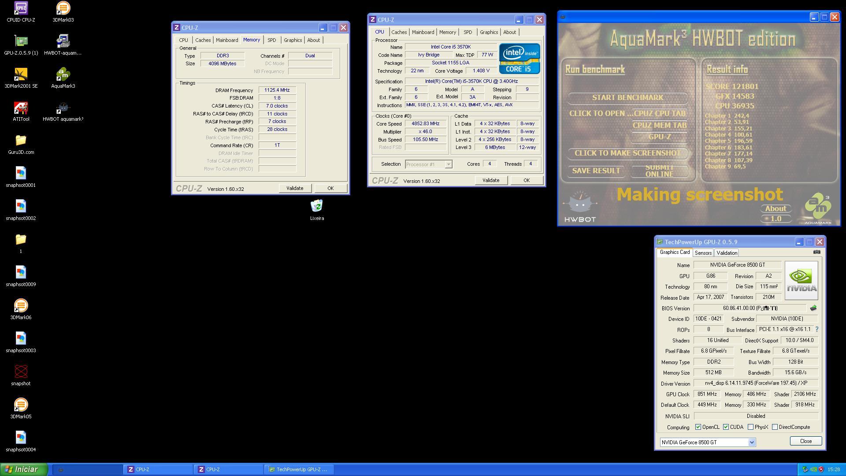Open the Processor #1 selection dropdown
The width and height of the screenshot is (846, 476).
pyautogui.click(x=448, y=164)
